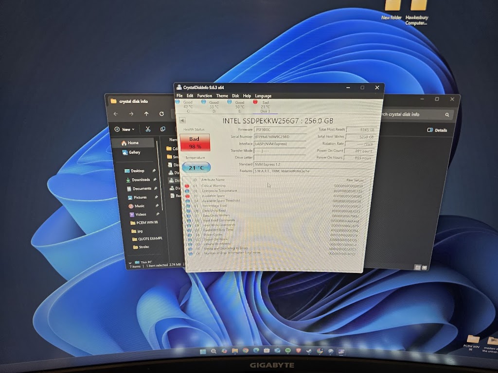
Task: Open Home in the navigation pane
Action: [133, 143]
